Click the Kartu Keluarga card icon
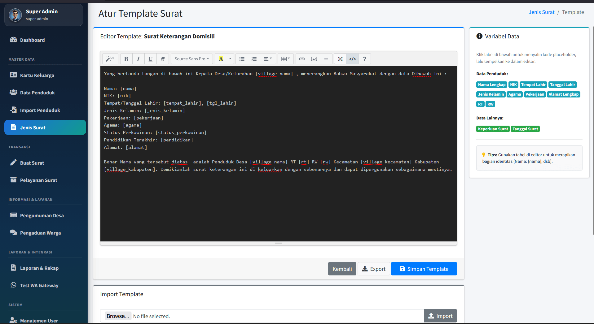 tap(13, 75)
